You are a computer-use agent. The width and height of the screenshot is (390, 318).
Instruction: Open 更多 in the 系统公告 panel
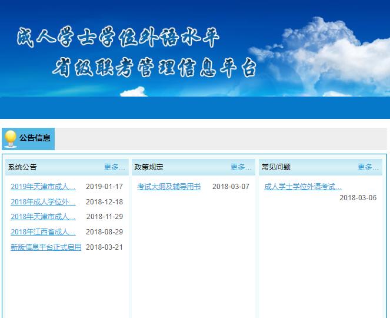pos(114,167)
